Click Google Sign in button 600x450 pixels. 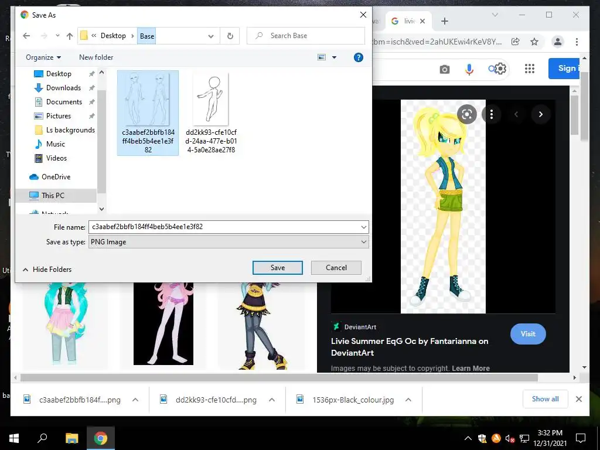point(564,69)
